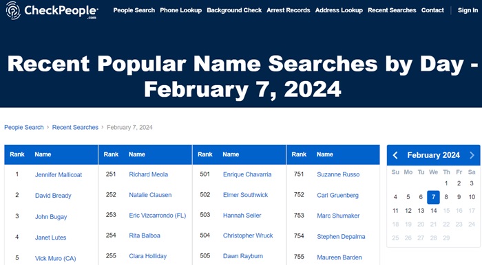Go to previous month in calendar
Viewport: 482px width, 265px height.
click(x=396, y=155)
